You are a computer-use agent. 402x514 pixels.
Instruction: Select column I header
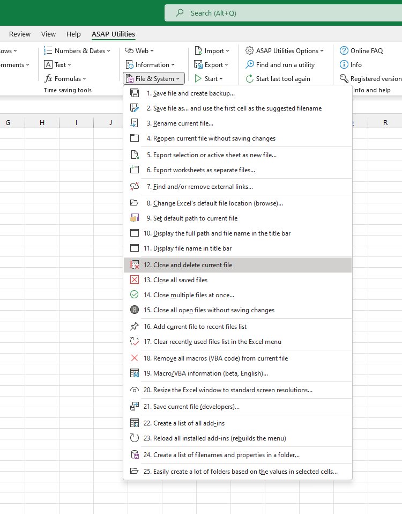tap(76, 123)
